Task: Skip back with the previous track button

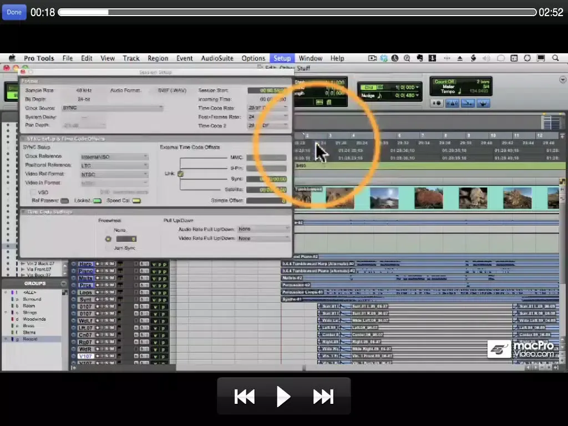Action: (x=245, y=396)
